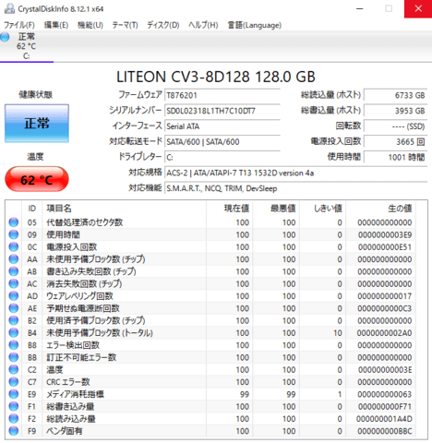The height and width of the screenshot is (443, 432).
Task: Click status icon for attribute AB
Action: point(14,271)
